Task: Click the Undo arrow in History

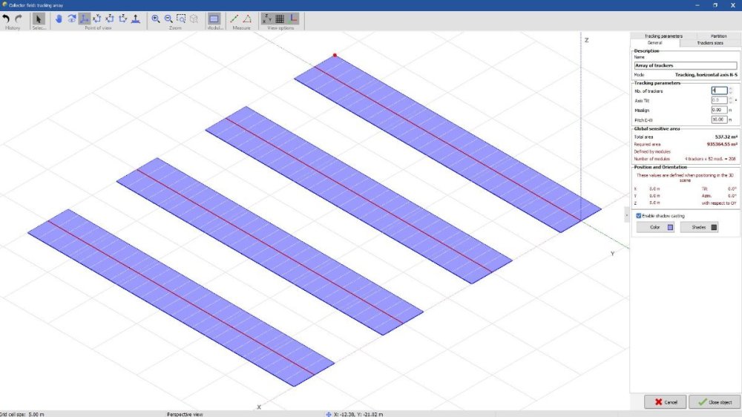Action: click(x=7, y=19)
